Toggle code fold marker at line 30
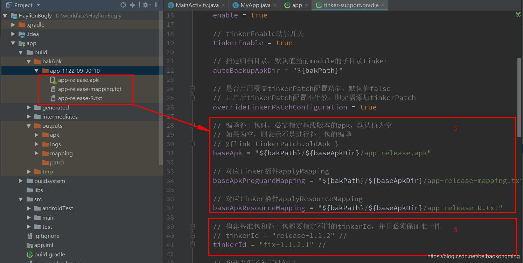 tap(192, 144)
